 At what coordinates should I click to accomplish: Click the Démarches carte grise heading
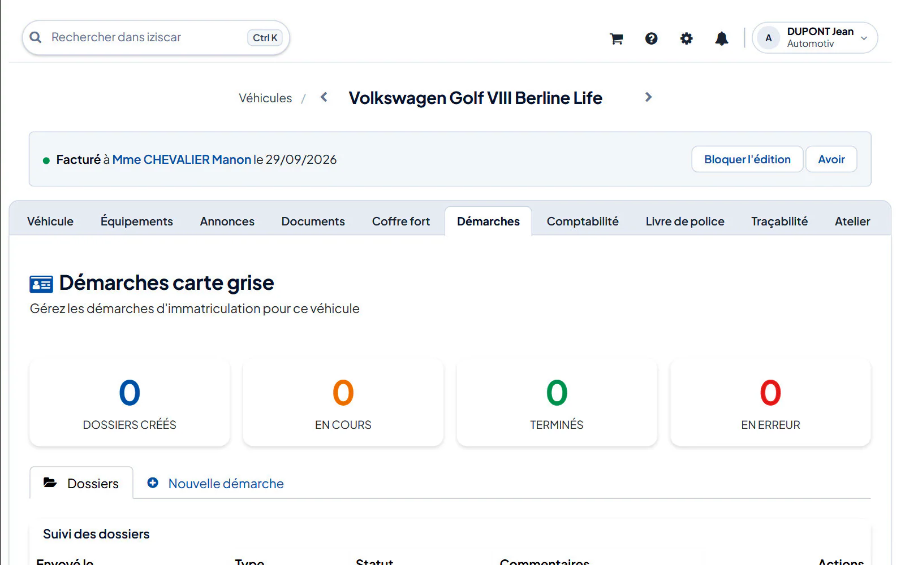pos(166,283)
